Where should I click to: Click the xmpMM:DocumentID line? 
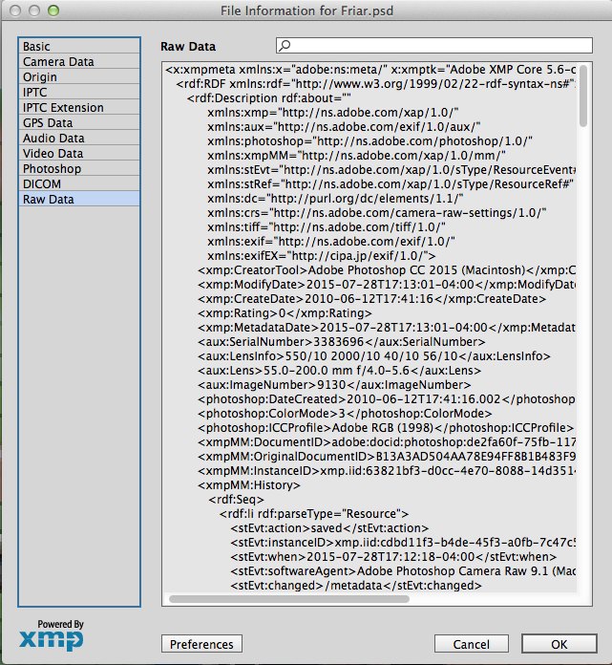coord(387,442)
